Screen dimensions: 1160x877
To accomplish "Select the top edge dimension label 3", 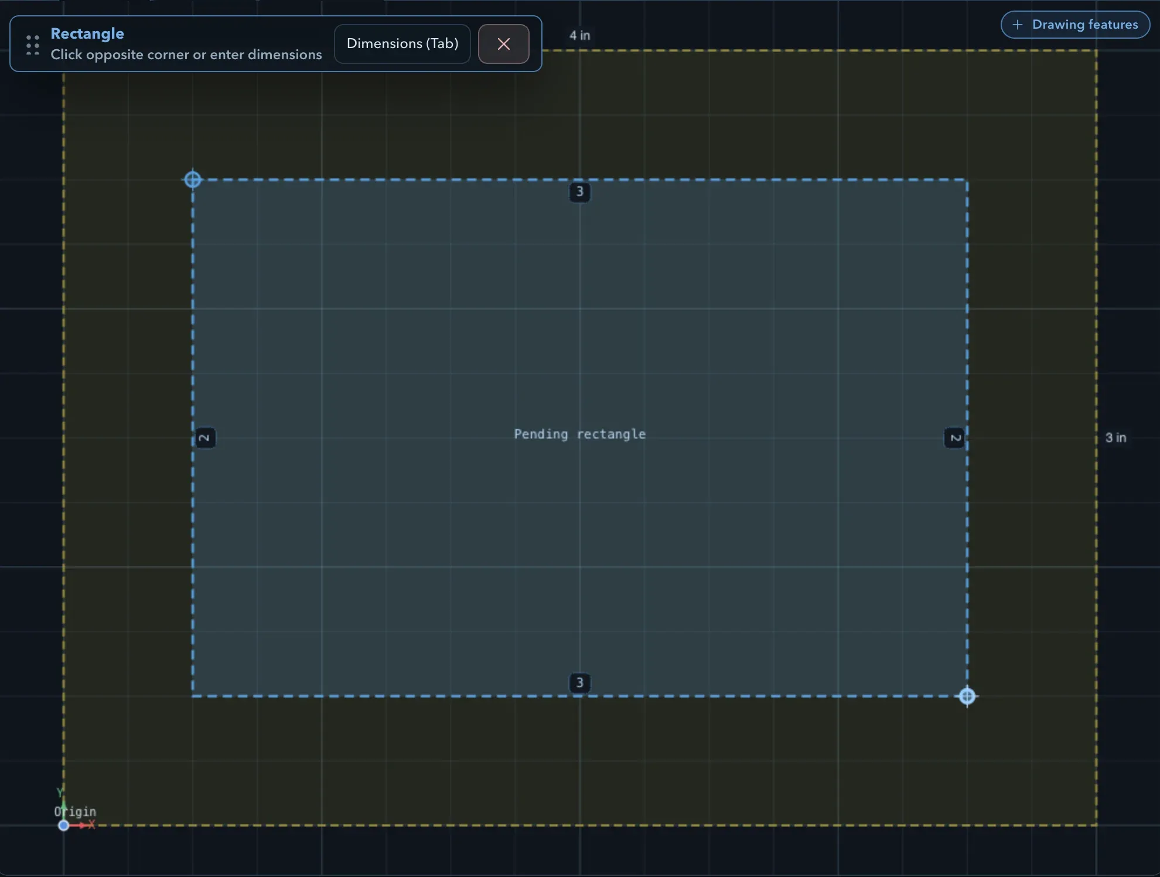I will (x=580, y=192).
